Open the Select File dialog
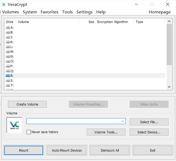The image size is (176, 161). (149, 122)
